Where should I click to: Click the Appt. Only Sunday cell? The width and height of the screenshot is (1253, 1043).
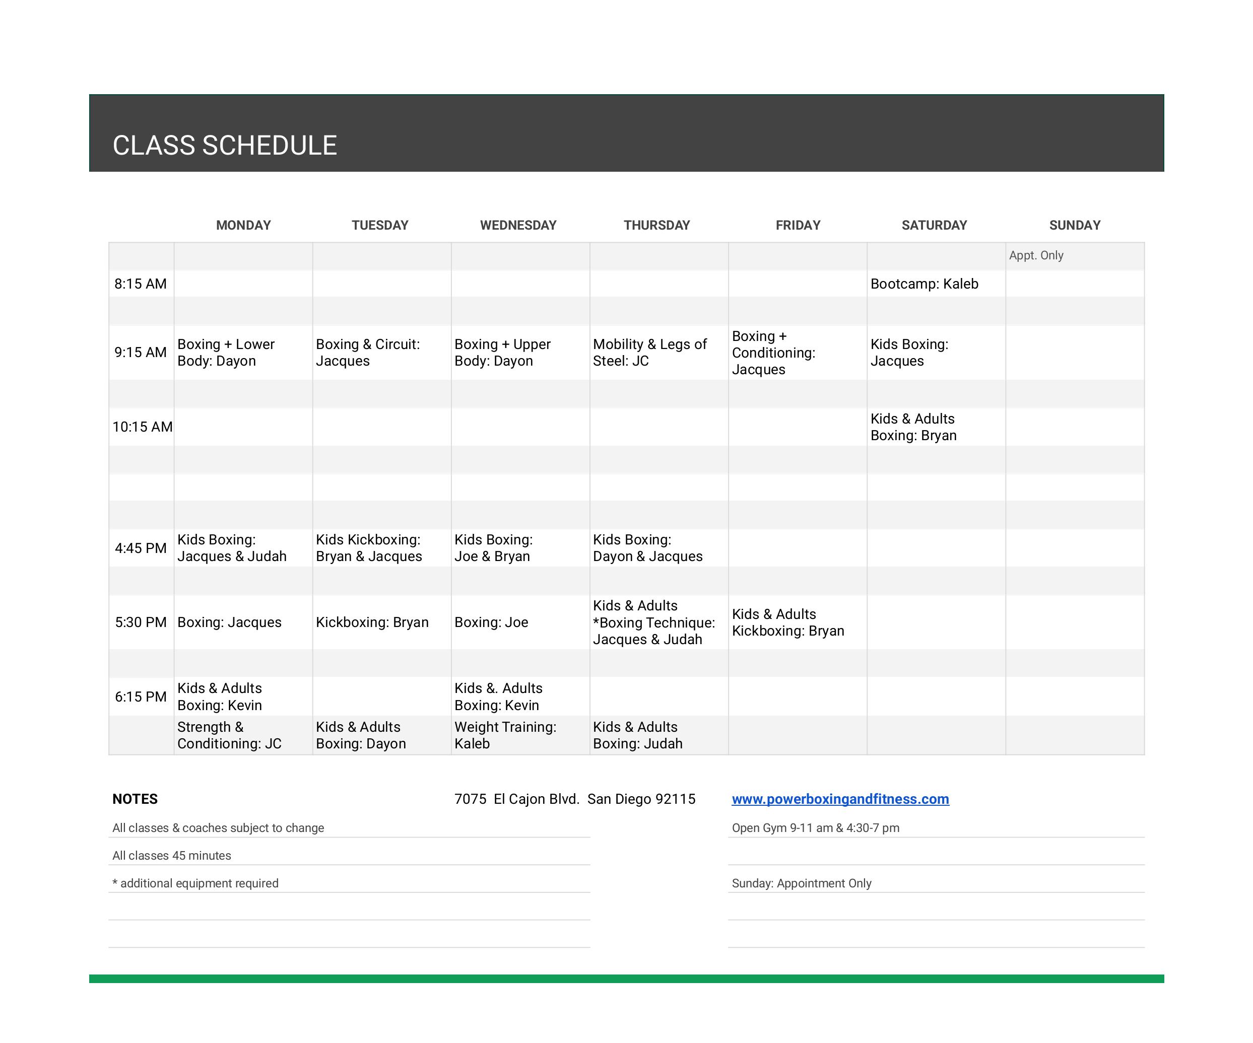(x=1036, y=255)
